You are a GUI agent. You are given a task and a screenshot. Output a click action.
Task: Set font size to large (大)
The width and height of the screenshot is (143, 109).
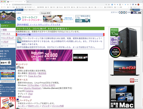[120, 12]
